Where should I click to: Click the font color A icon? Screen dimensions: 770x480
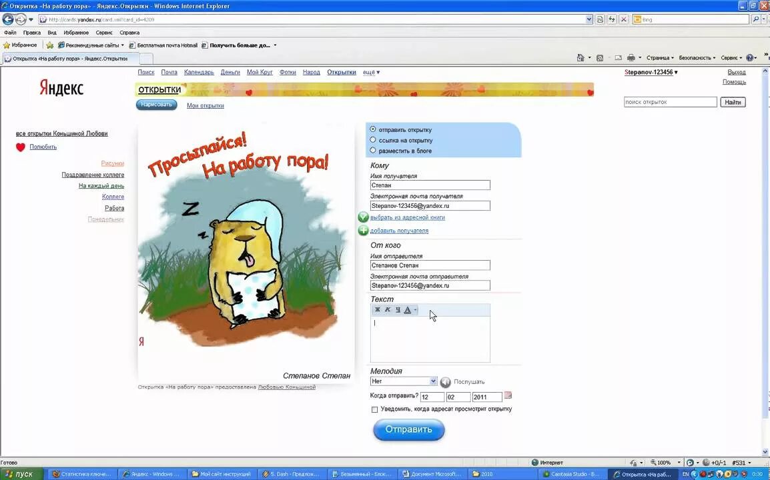407,310
